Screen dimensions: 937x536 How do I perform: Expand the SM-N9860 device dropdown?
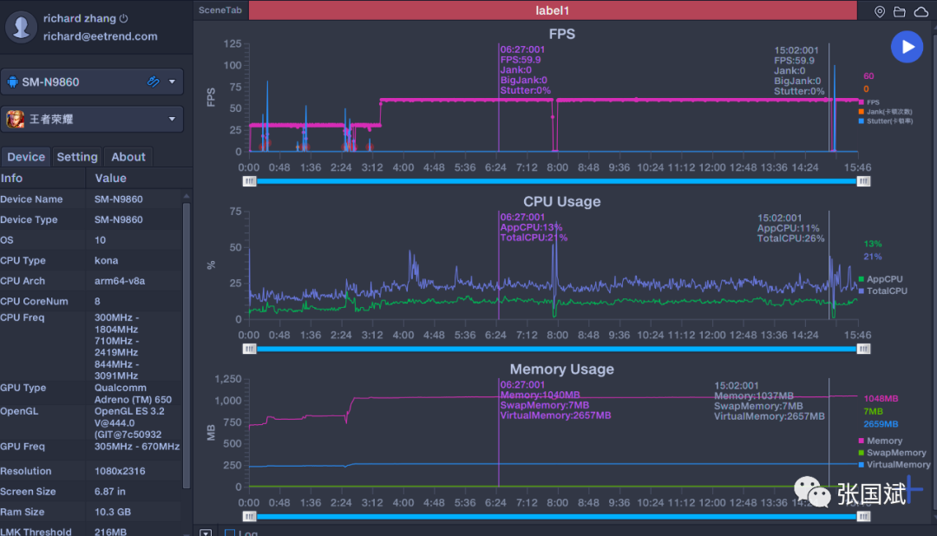(x=172, y=82)
